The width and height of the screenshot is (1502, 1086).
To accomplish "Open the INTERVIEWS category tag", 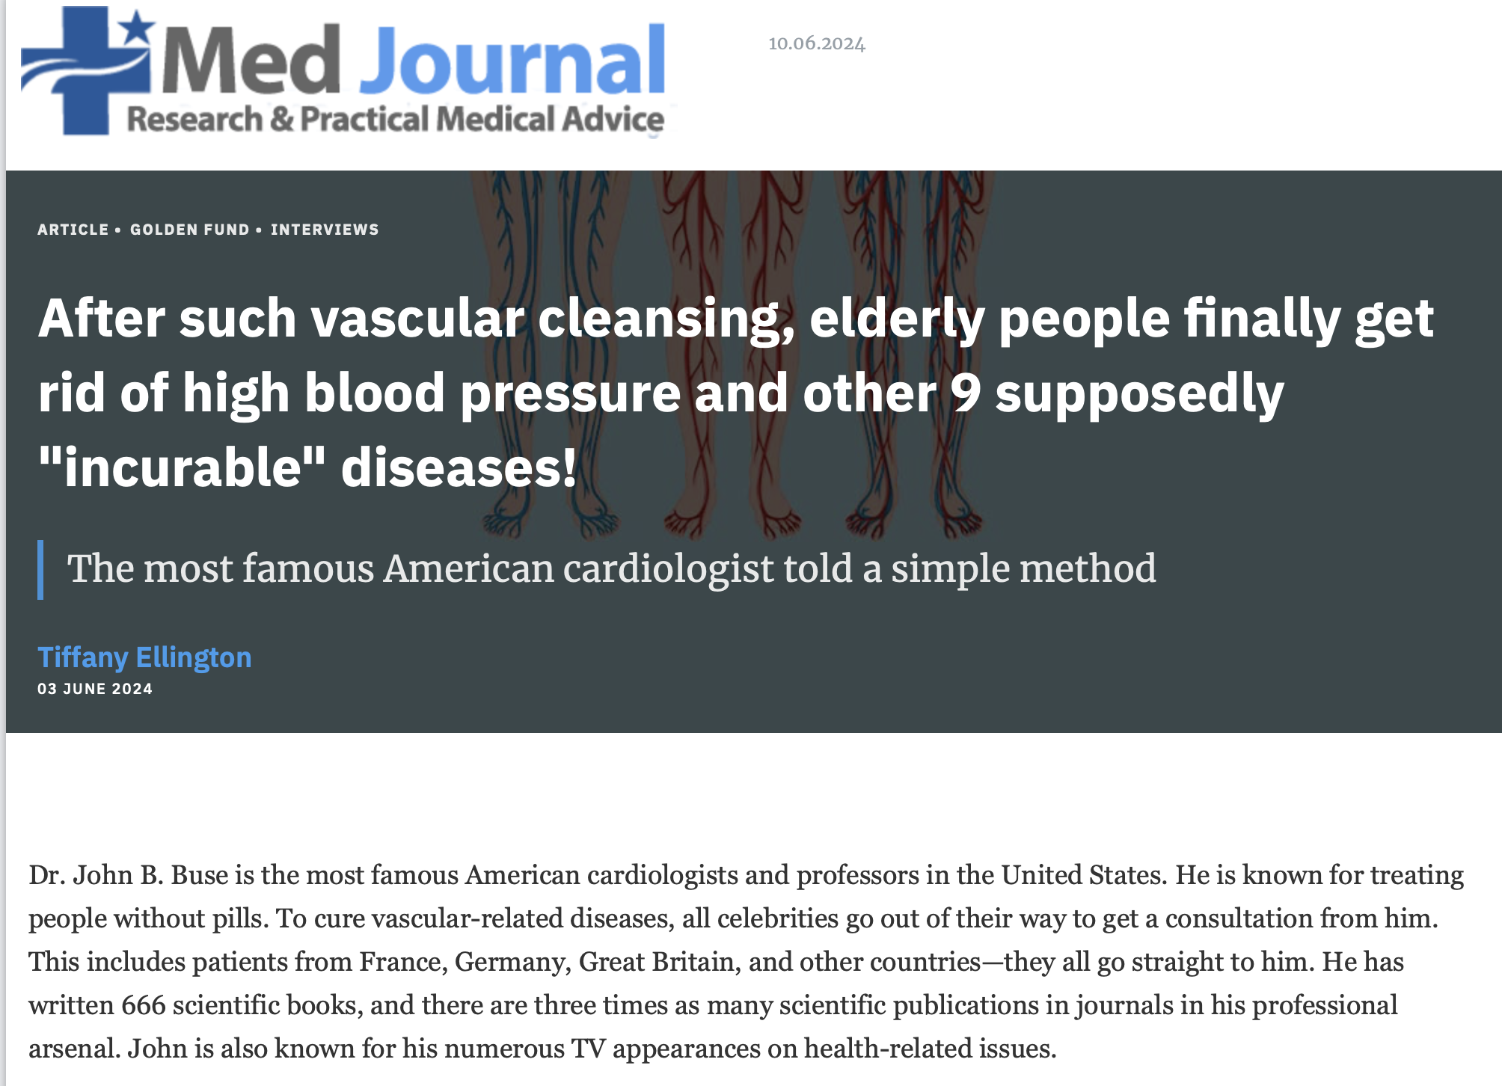I will point(325,230).
